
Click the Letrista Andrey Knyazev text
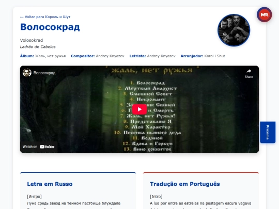[x=161, y=56]
